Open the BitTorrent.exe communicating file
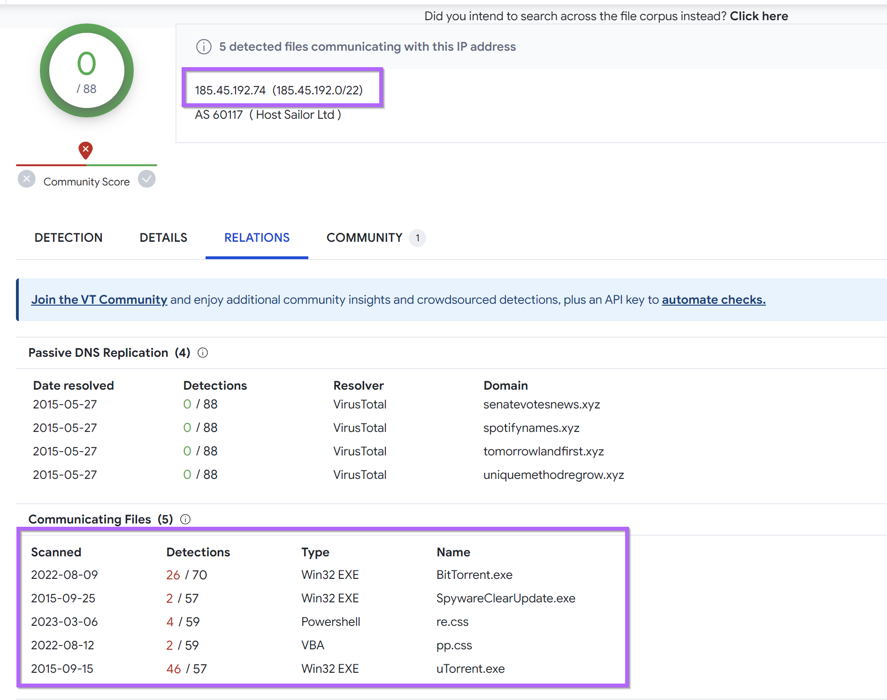Viewport: 887px width, 700px height. [x=474, y=575]
